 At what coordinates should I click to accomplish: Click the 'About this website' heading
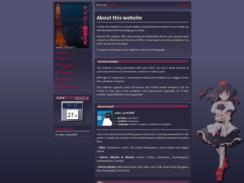click(119, 18)
